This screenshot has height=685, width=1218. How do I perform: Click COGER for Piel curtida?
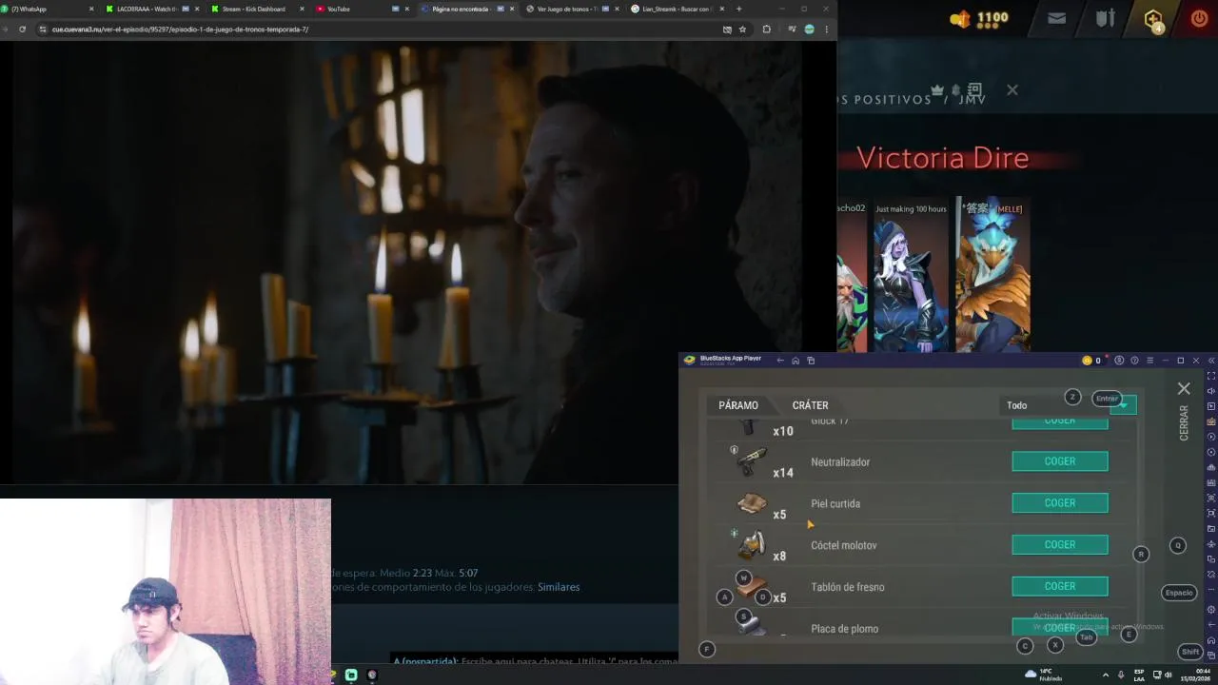pos(1060,503)
